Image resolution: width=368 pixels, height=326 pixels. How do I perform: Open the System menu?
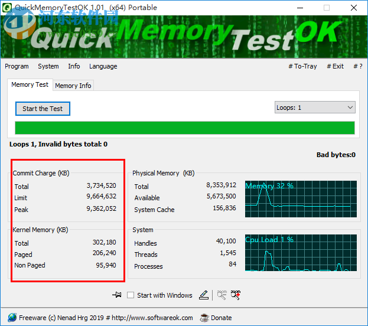click(48, 66)
